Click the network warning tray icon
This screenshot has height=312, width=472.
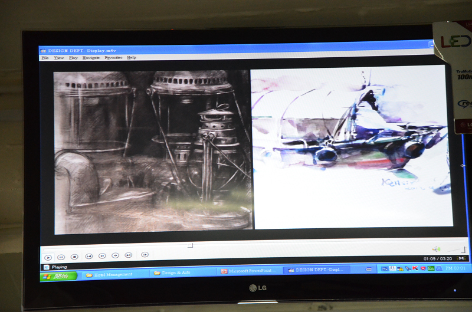tap(400, 269)
